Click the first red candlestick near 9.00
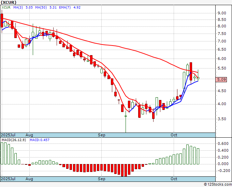This screenshot has height=187, width=232. coord(2,21)
